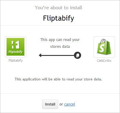Screen dimensions: 120x113
Task: Click the Shopify shopping bag icon
Action: [104, 47]
